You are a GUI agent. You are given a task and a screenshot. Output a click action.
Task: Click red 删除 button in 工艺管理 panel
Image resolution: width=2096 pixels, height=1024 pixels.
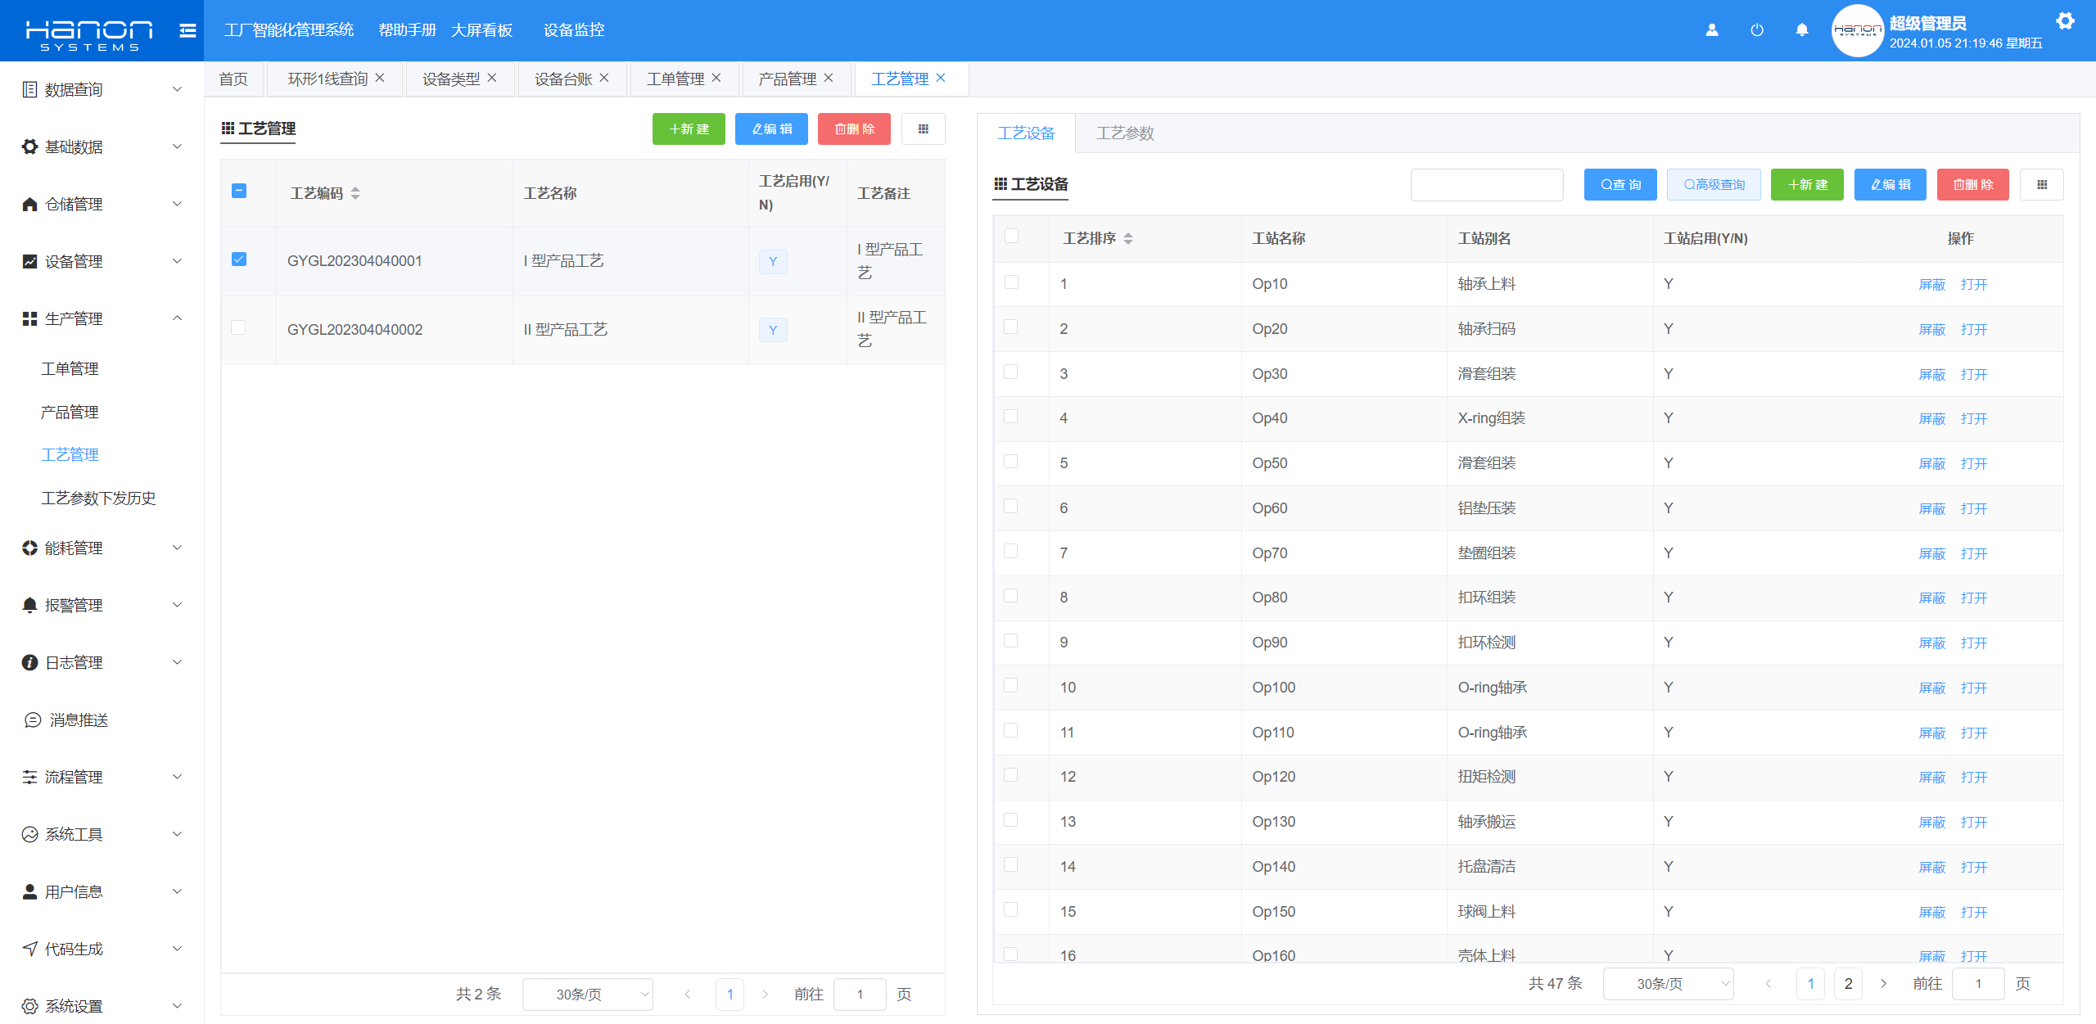(854, 129)
